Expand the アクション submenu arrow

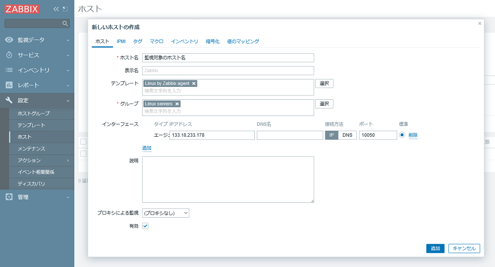coord(68,160)
